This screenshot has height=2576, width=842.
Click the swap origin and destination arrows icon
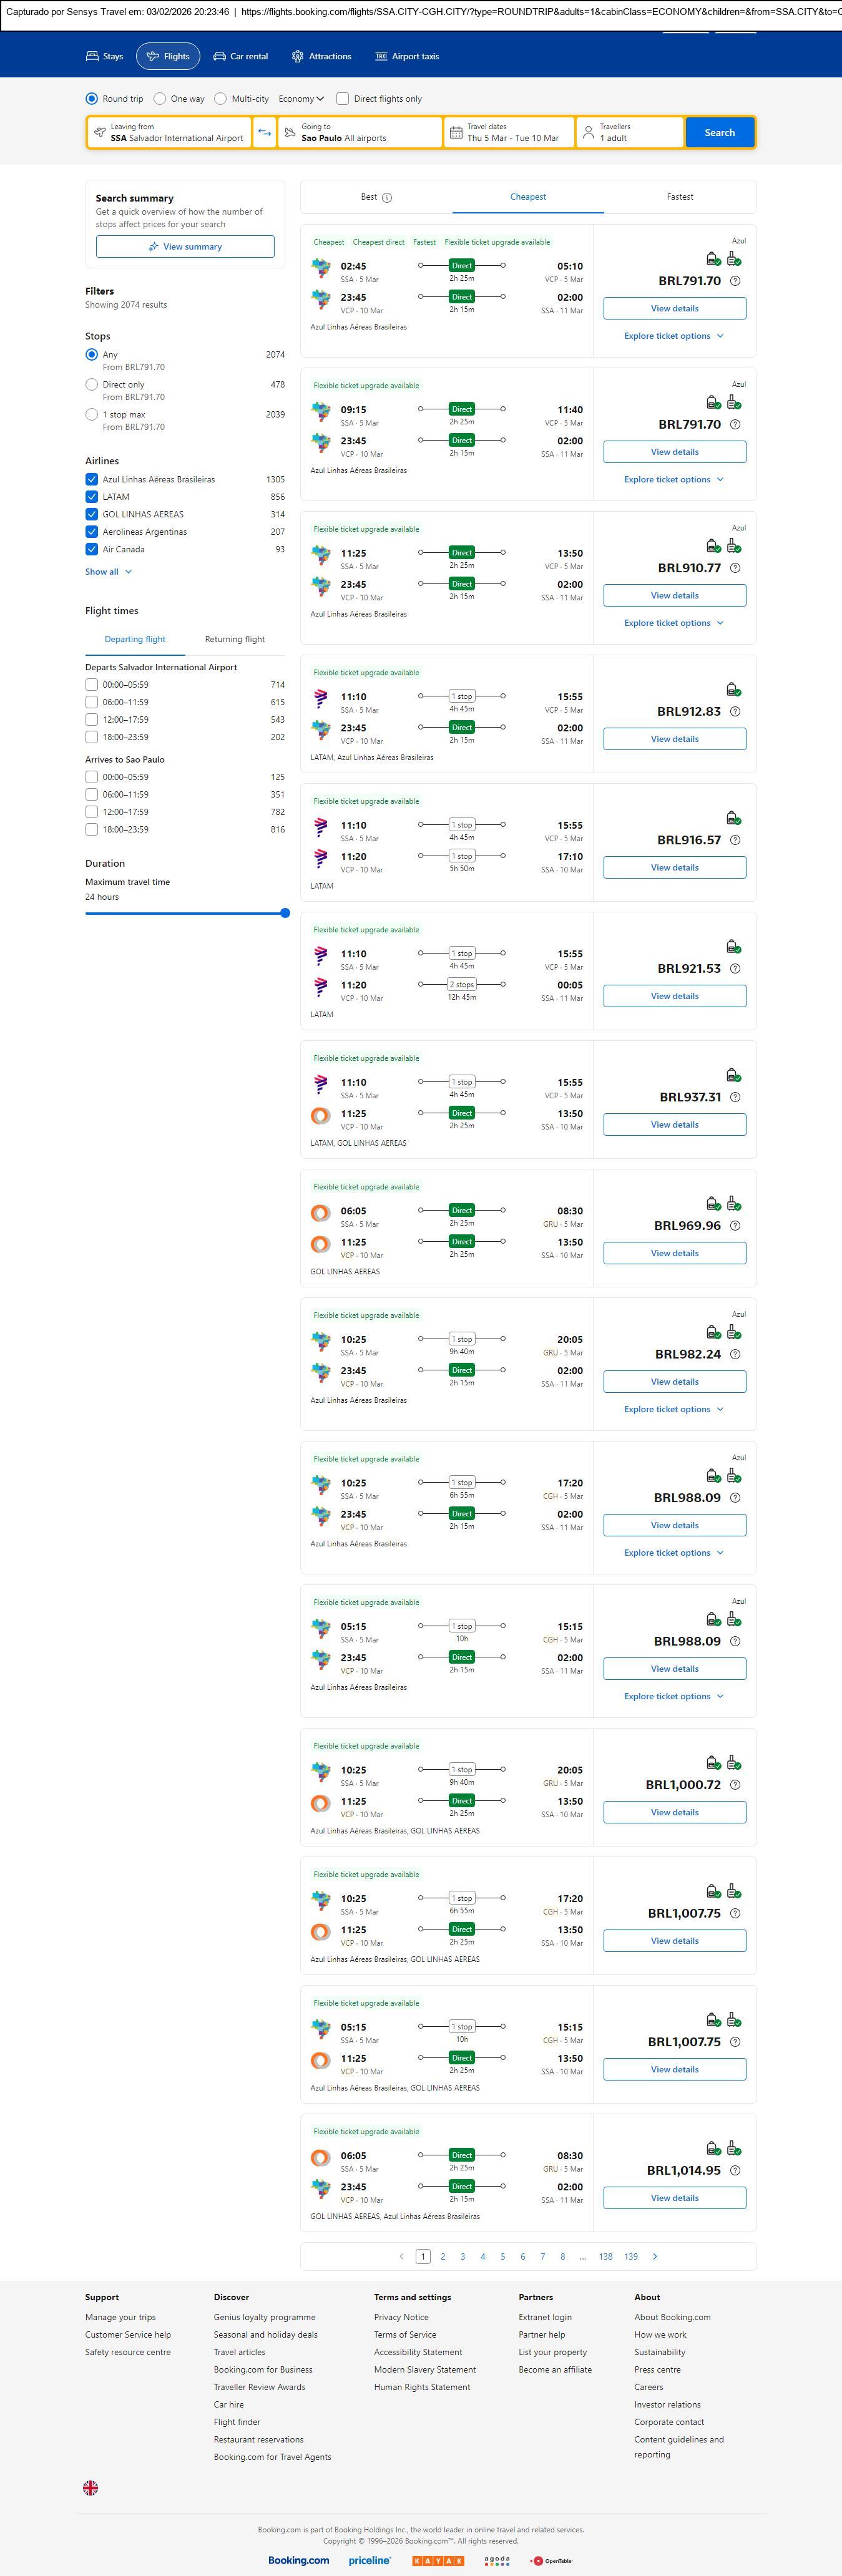[x=264, y=133]
